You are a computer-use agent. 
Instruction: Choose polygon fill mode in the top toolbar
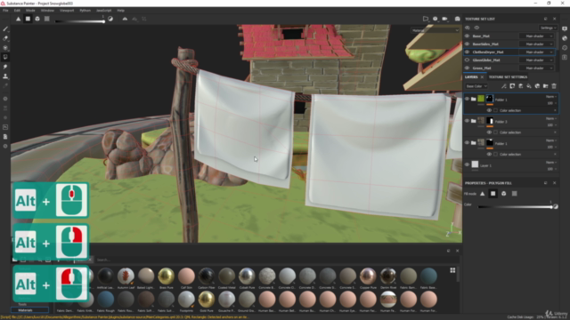click(28, 19)
